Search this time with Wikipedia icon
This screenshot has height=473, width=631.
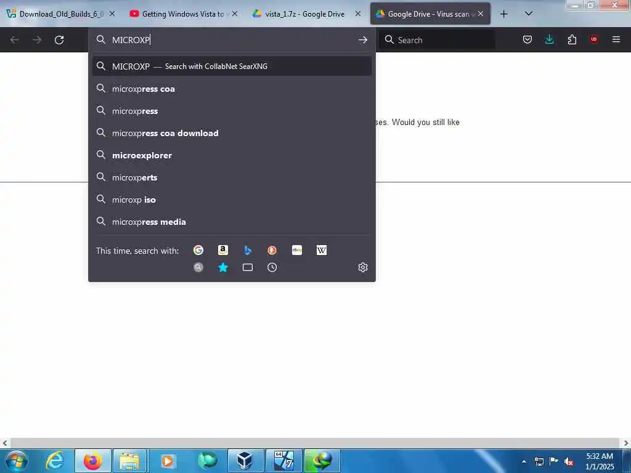click(322, 250)
